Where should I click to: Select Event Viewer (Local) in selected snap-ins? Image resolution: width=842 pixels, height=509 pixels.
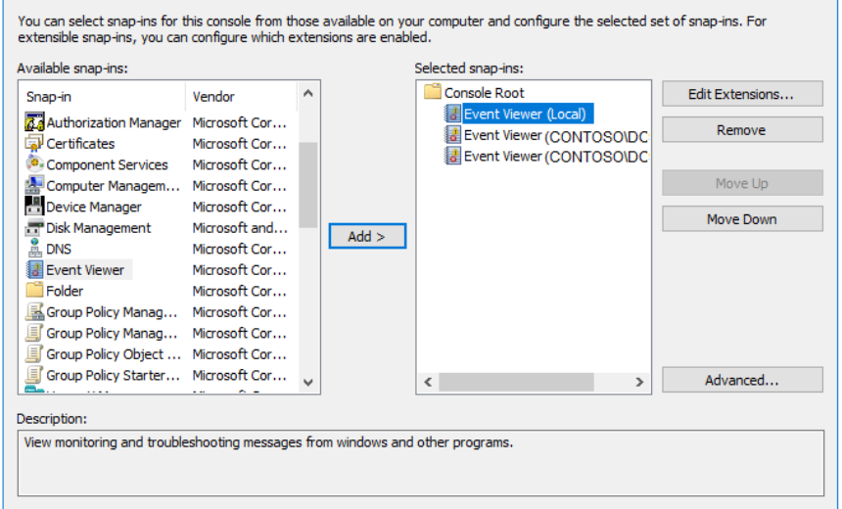[525, 114]
